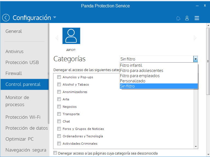Open the user account icon in header

(187, 18)
